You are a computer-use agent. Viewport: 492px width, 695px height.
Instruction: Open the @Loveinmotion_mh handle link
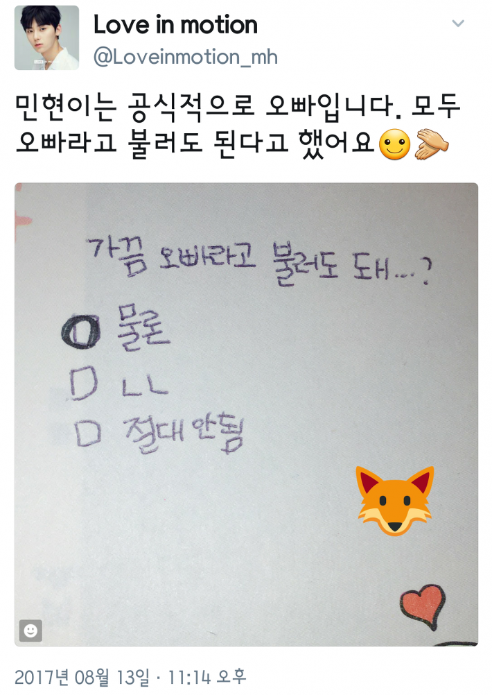(x=186, y=57)
